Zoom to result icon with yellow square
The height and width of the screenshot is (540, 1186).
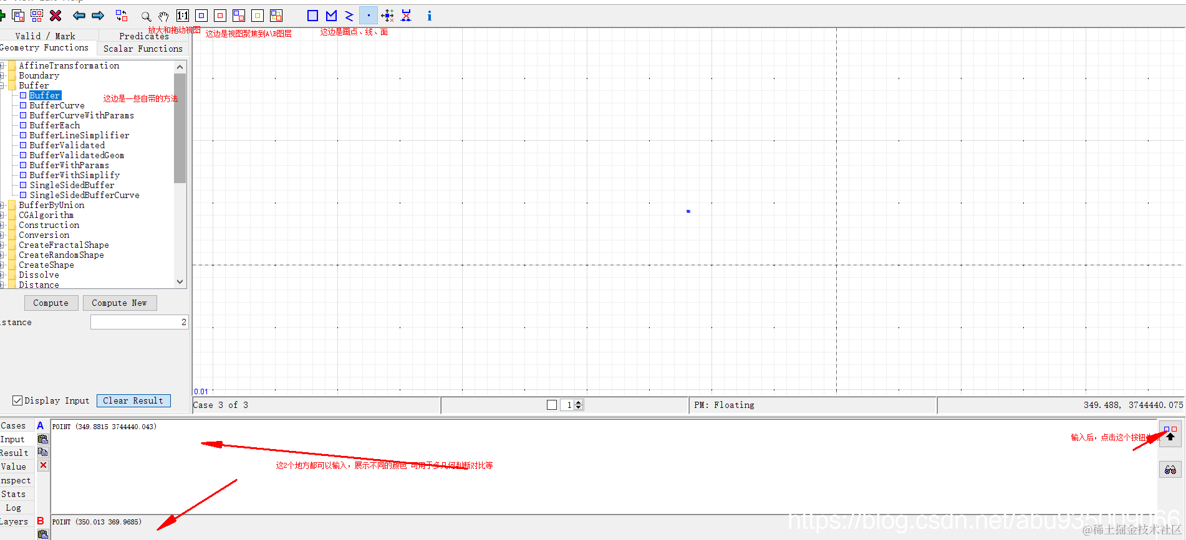click(258, 16)
